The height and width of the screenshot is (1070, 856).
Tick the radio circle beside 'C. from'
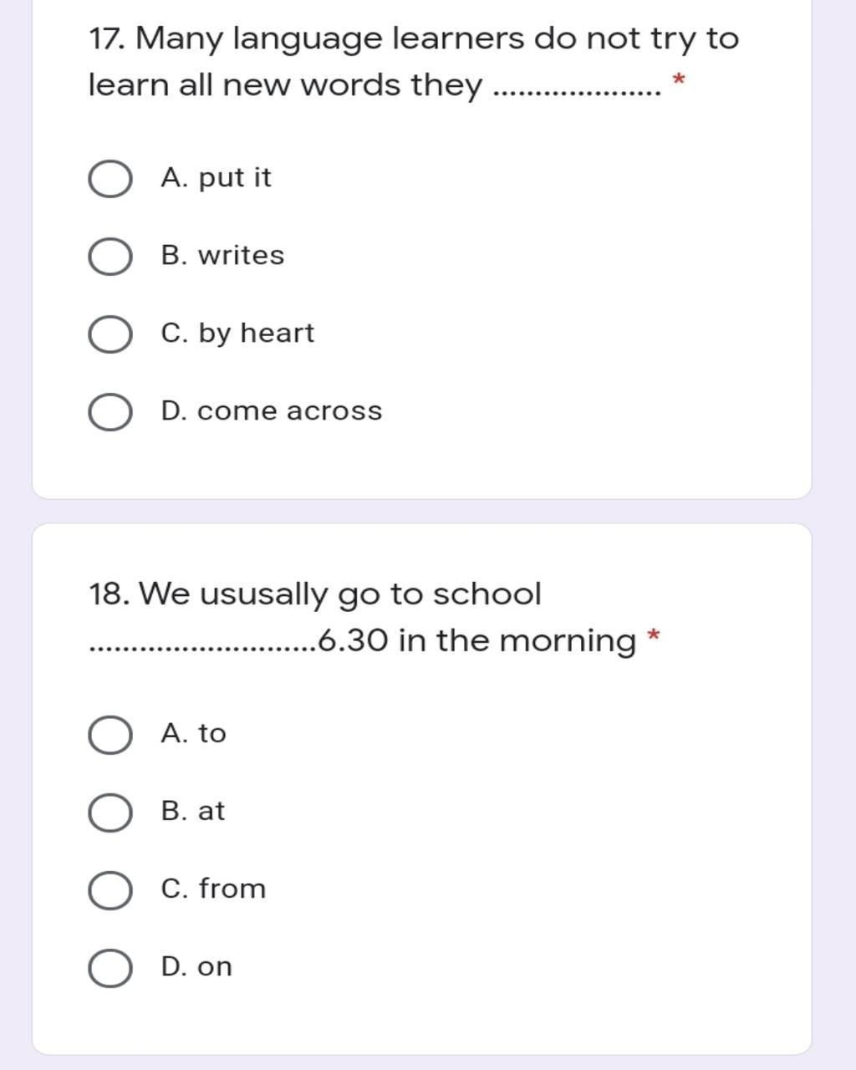[110, 890]
